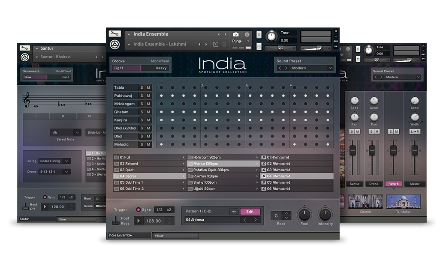446x257 pixels.
Task: Delete snapshot using trash icon
Action: pyautogui.click(x=224, y=44)
